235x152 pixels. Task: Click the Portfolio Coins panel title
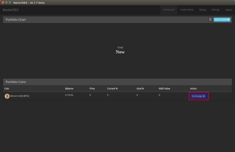[16, 82]
